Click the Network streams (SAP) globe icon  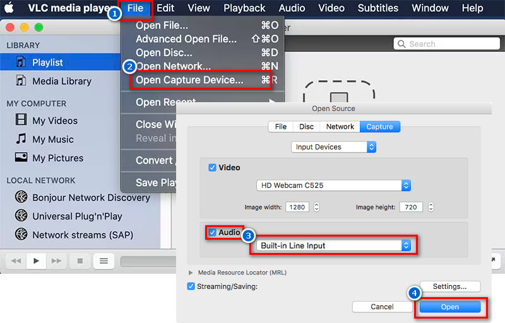tap(21, 234)
